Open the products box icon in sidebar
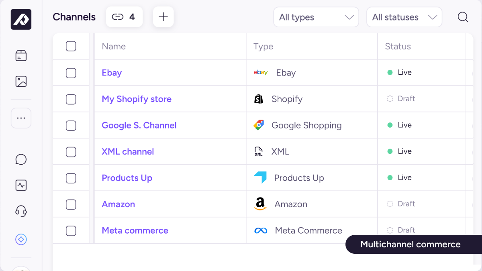 (x=21, y=55)
